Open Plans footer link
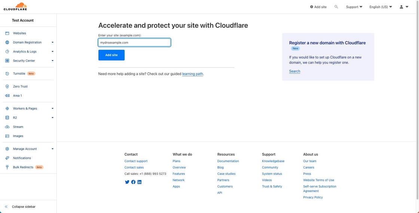Screen dimensions: 419x213 click(176, 161)
